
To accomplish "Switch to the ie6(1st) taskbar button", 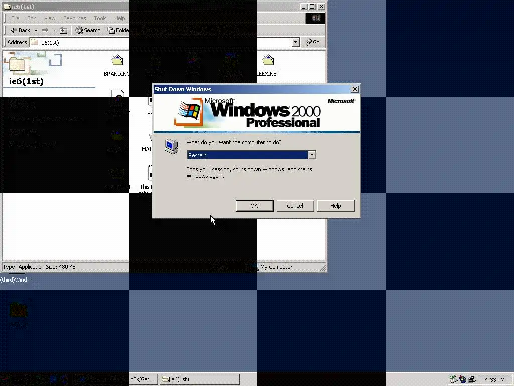I will (200, 380).
